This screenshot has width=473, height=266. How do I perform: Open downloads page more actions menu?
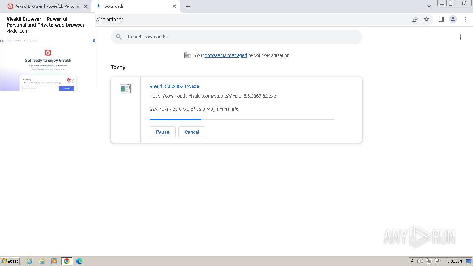pyautogui.click(x=460, y=37)
